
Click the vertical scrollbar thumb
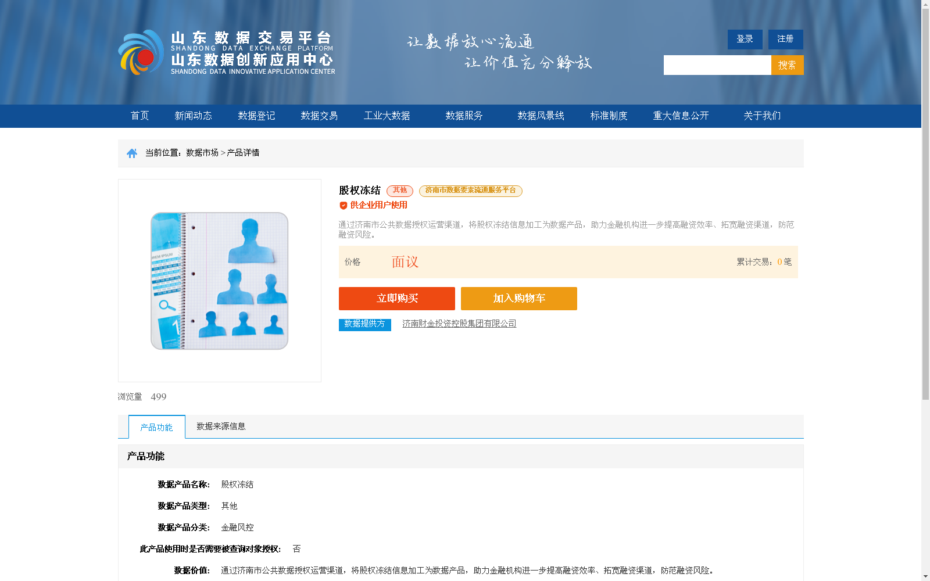pos(925,205)
